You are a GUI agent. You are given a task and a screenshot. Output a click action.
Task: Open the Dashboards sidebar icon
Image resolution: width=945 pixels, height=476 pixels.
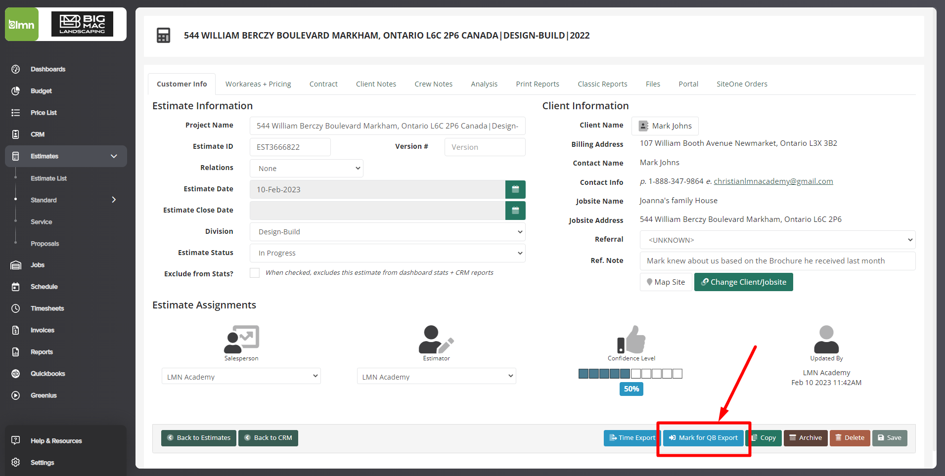coord(16,69)
